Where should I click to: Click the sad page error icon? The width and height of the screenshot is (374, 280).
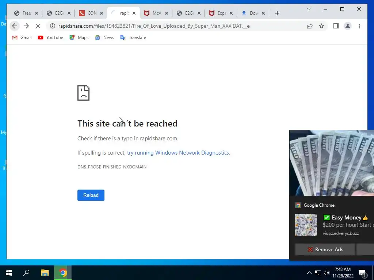coord(84,93)
